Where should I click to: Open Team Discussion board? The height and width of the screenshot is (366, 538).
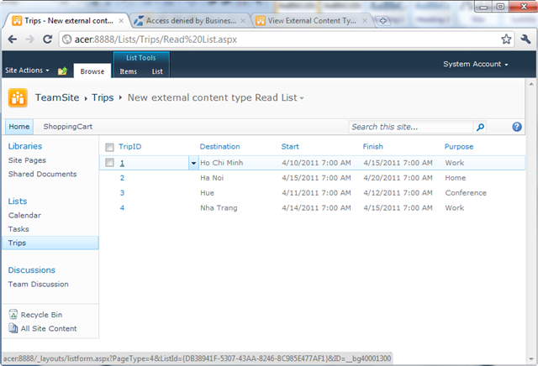[39, 284]
